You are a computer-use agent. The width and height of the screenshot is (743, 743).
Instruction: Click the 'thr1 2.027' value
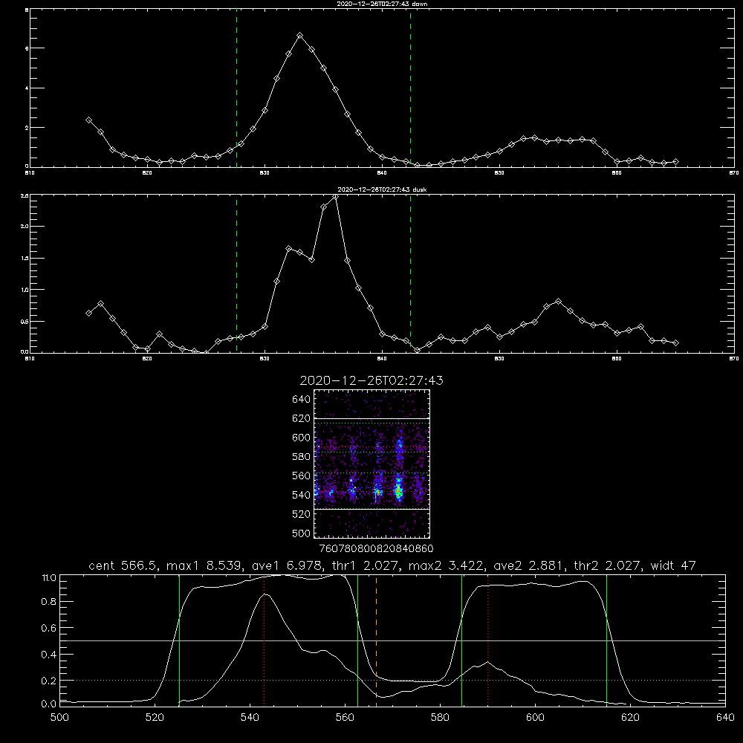pos(364,565)
